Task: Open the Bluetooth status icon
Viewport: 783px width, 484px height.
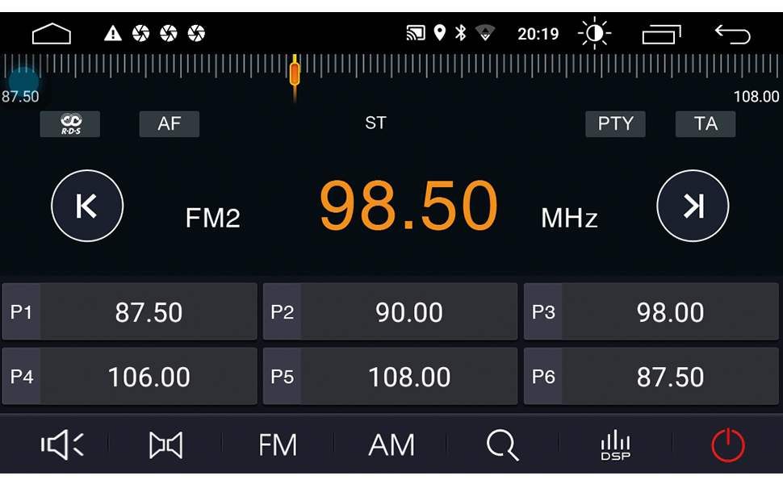Action: click(x=460, y=33)
